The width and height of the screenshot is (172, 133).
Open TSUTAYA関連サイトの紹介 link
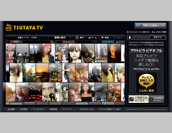click(109, 109)
